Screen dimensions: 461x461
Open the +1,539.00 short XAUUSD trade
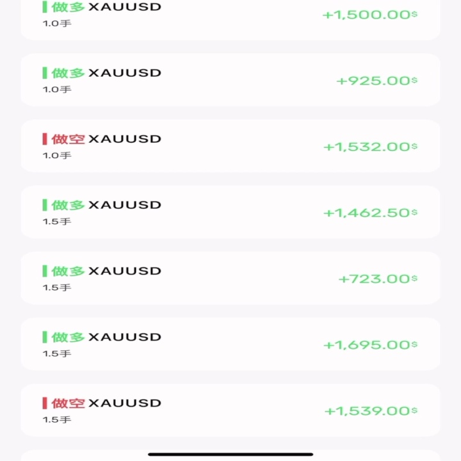pyautogui.click(x=230, y=410)
